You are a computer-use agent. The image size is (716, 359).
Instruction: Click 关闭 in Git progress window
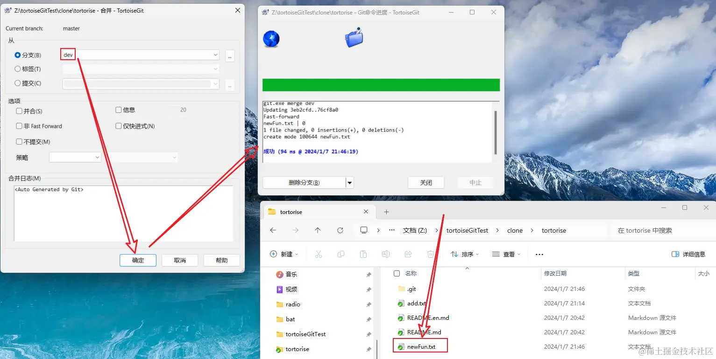[426, 183]
